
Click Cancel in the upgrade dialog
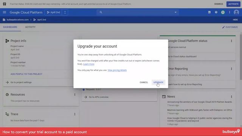[144, 82]
